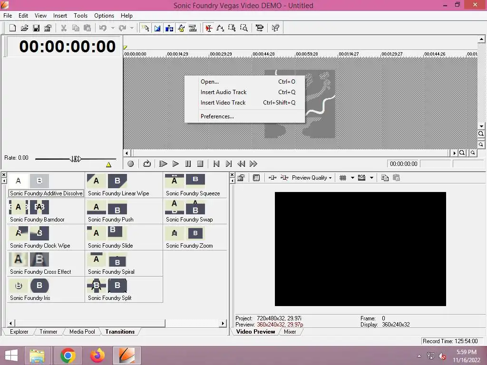Select the Sonic Foundry Iris transition
The height and width of the screenshot is (365, 487).
46,289
